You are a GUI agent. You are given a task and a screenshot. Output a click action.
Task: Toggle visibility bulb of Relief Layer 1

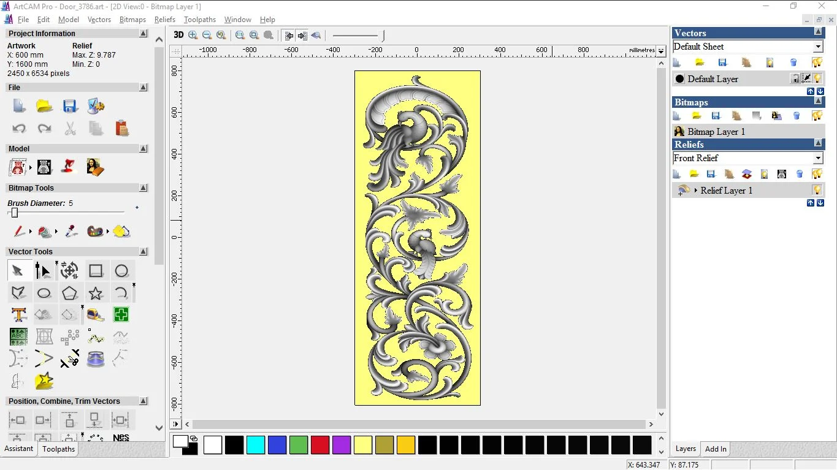pos(817,190)
